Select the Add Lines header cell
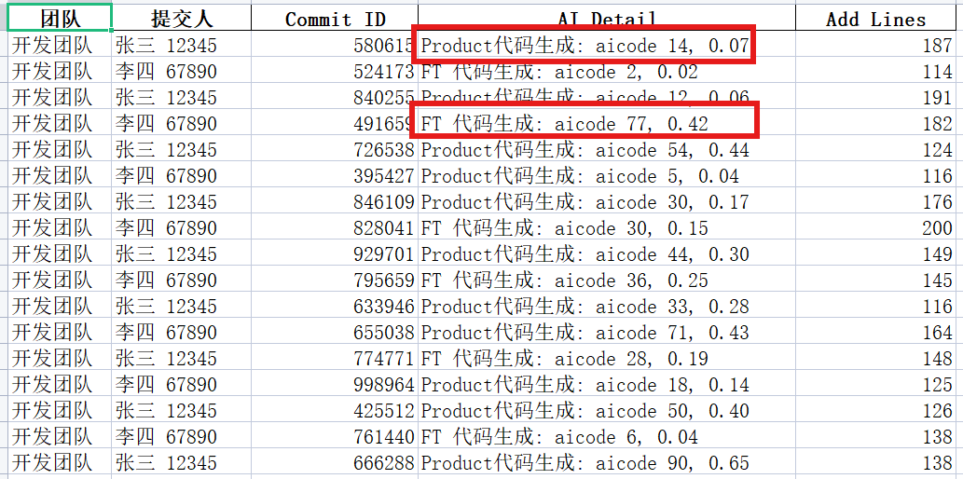This screenshot has height=479, width=963. point(875,19)
